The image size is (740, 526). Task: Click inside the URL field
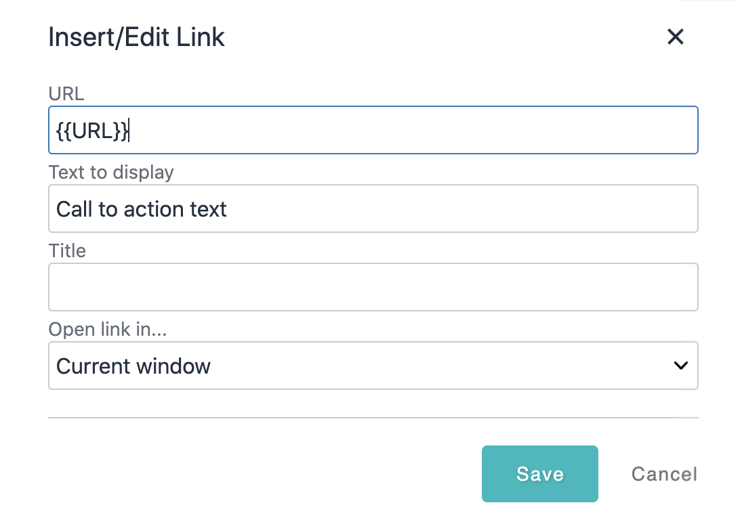pyautogui.click(x=373, y=129)
